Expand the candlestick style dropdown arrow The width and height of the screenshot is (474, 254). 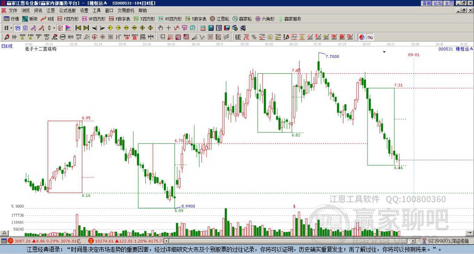tap(54, 28)
